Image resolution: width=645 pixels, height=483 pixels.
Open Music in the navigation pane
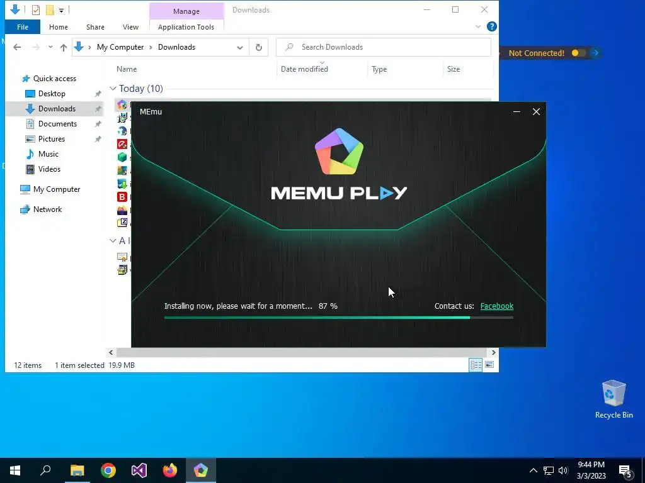coord(48,154)
